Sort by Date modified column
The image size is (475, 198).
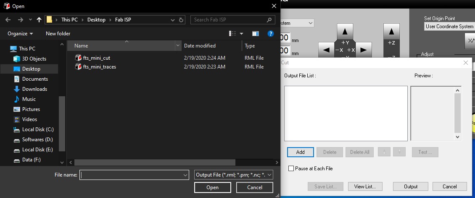211,46
